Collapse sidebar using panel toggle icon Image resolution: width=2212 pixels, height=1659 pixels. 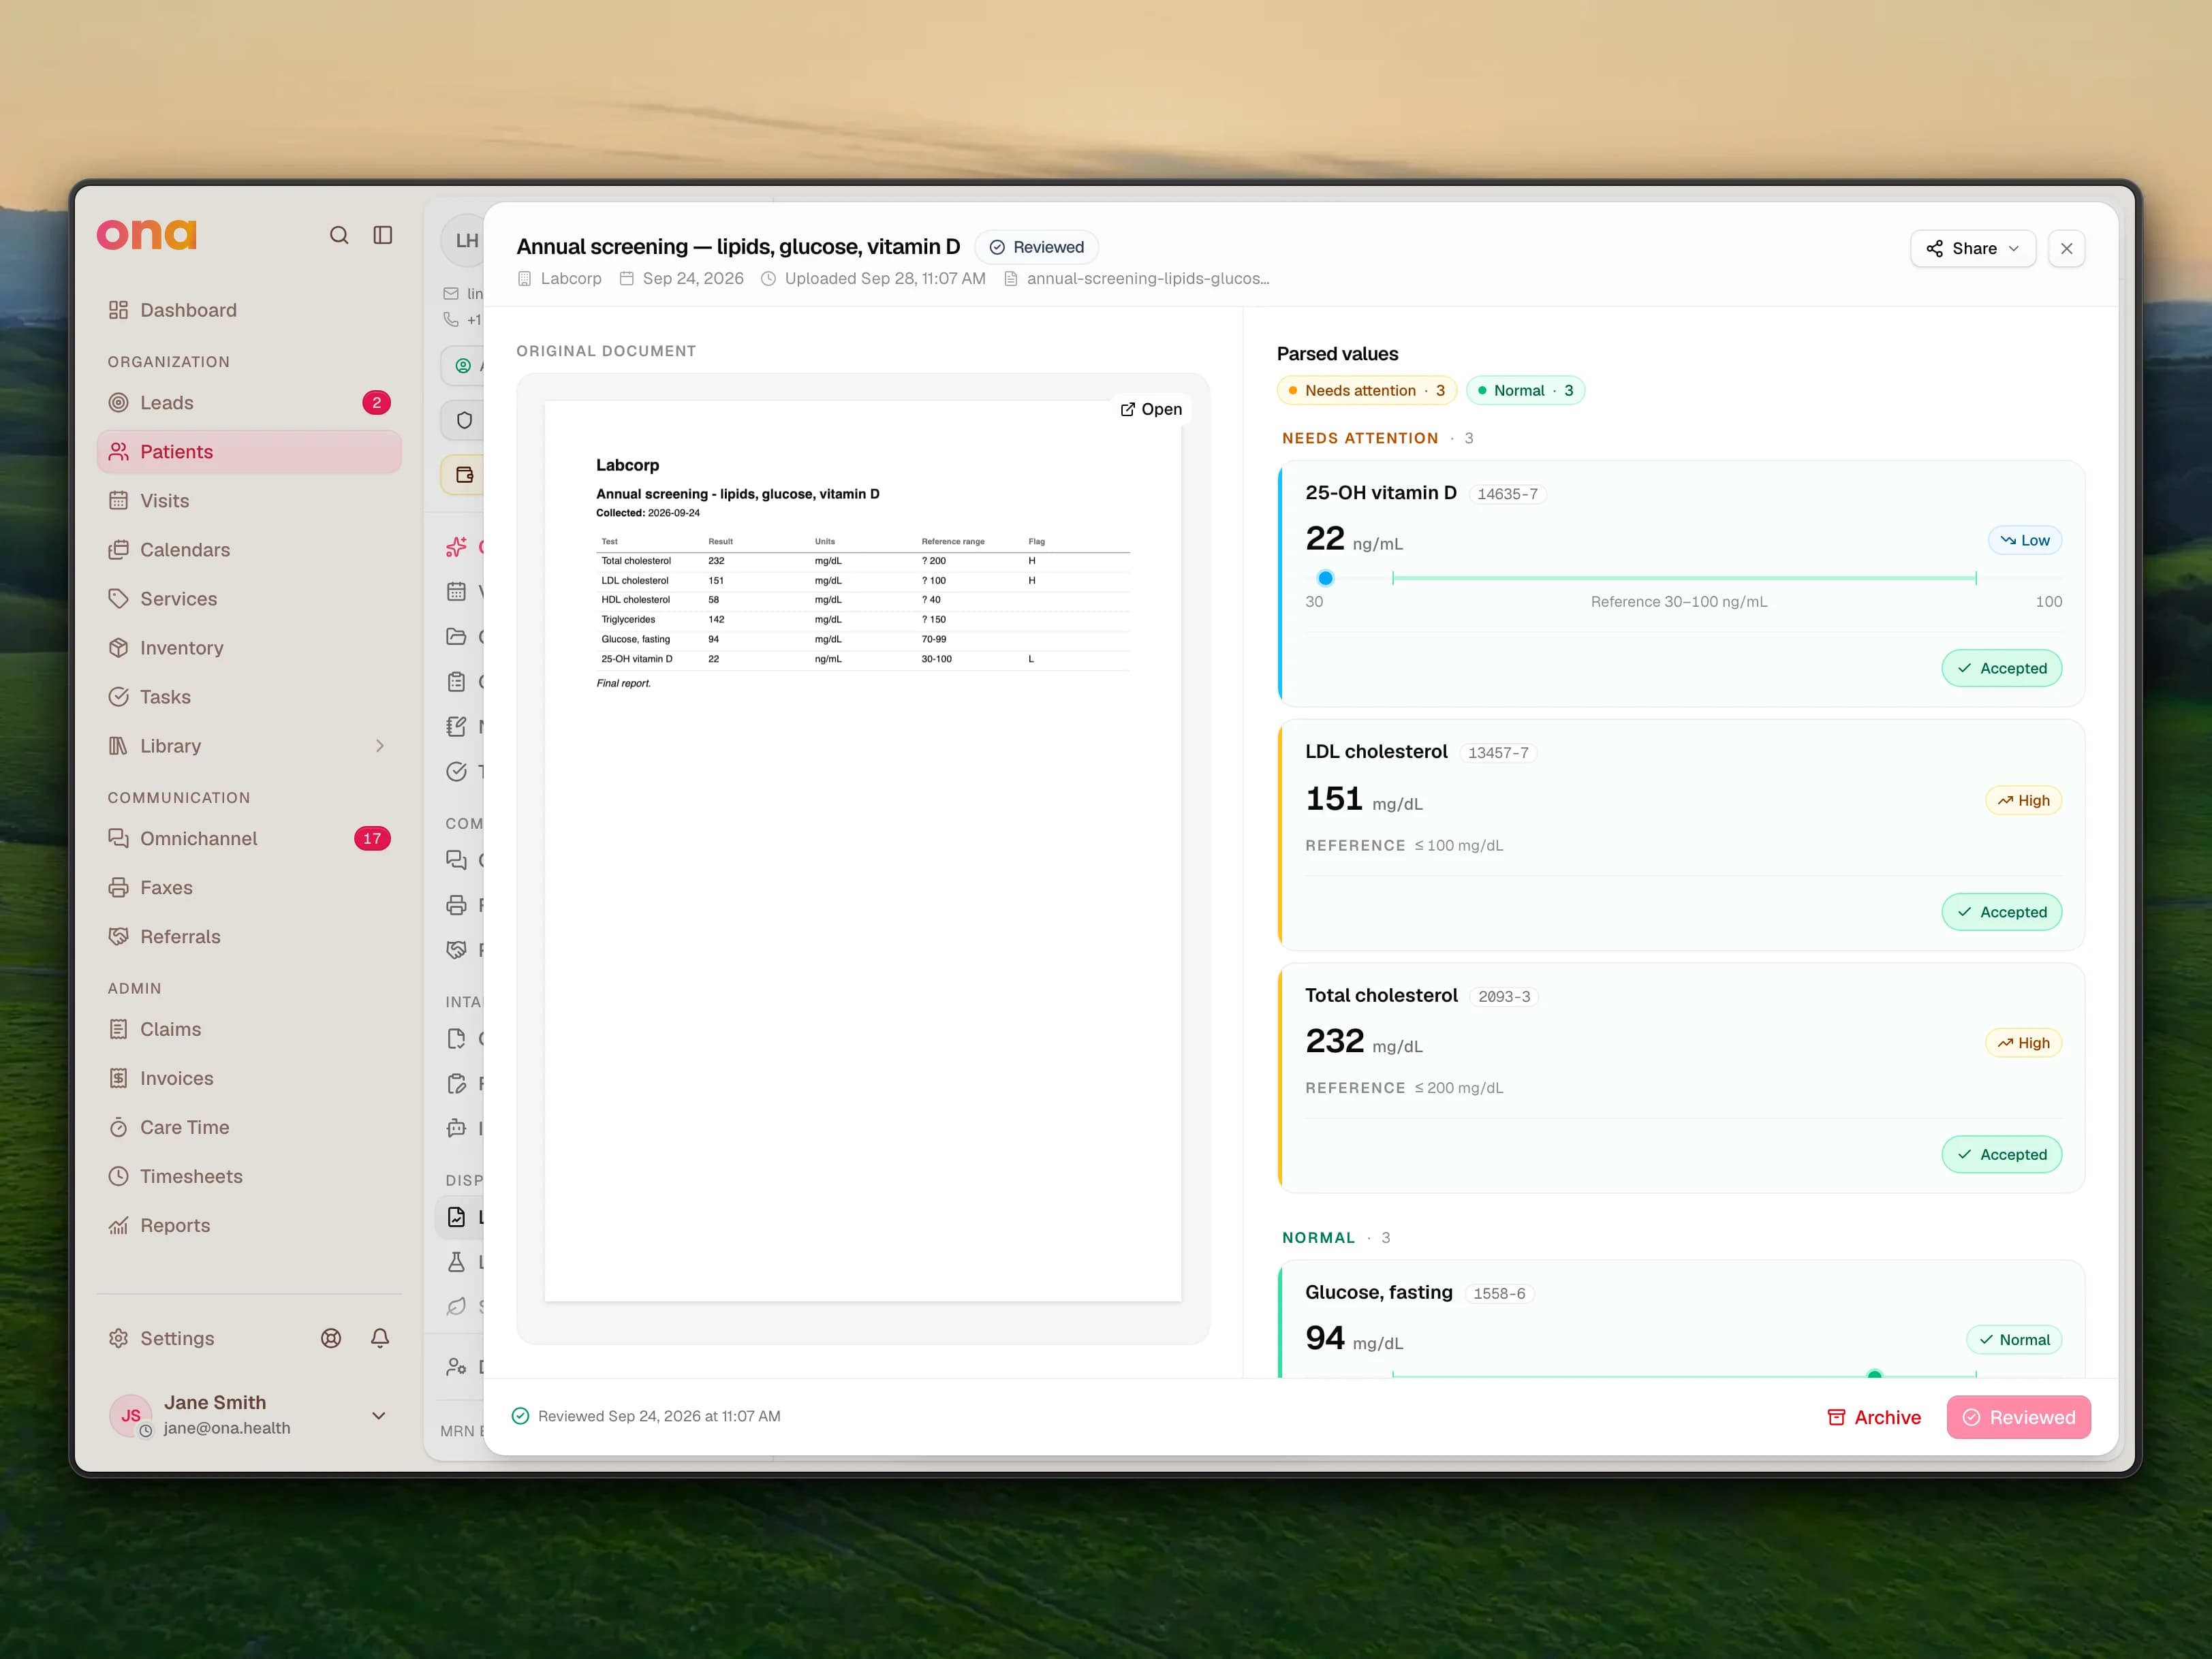pos(383,235)
